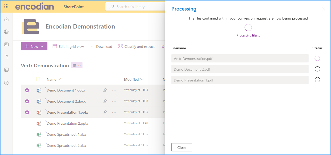Click Word icon for Demo Document 2.docx

39,101
